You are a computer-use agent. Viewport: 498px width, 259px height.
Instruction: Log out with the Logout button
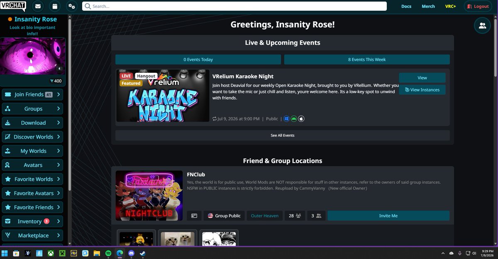pyautogui.click(x=478, y=6)
